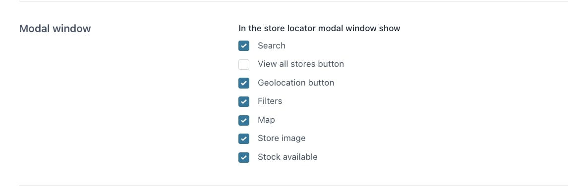Click the Modal window section heading

(55, 29)
